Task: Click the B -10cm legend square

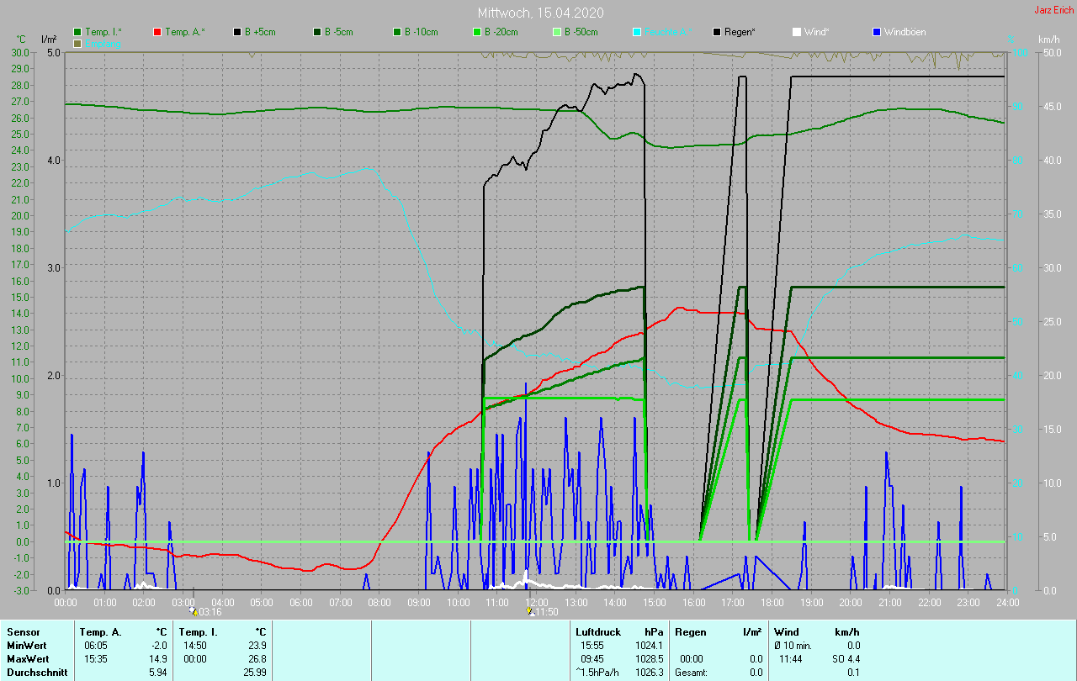Action: (398, 32)
